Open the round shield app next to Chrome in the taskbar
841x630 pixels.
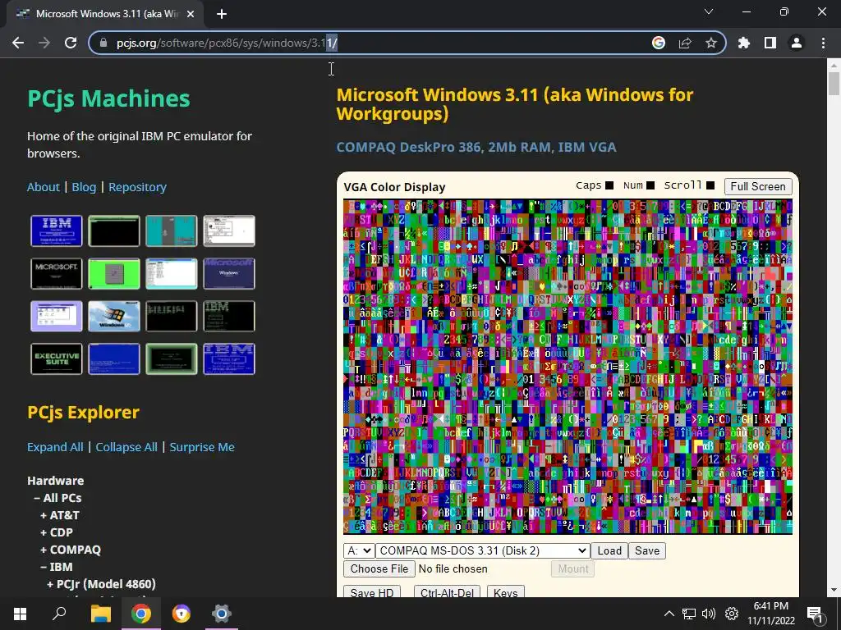click(x=182, y=614)
